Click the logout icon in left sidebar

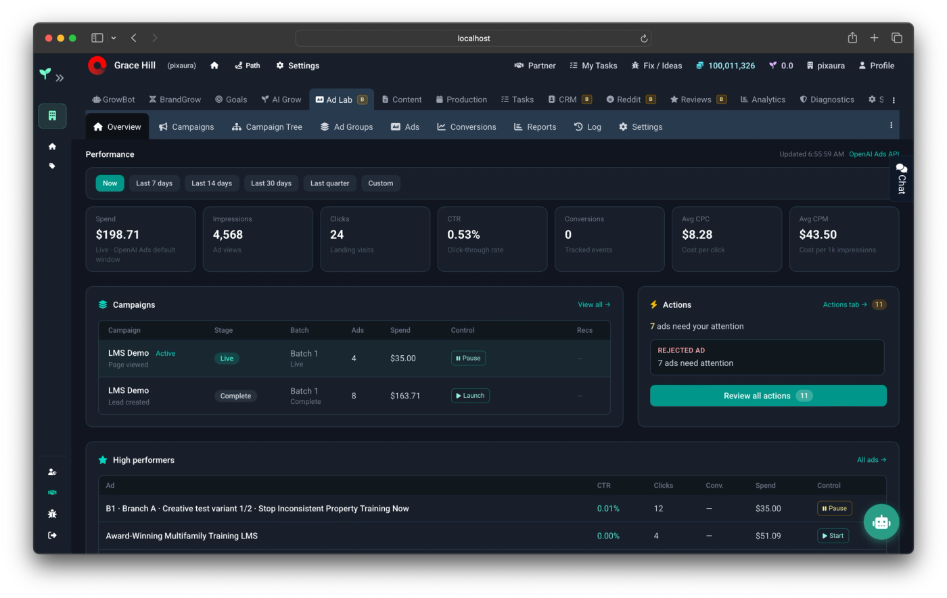(52, 535)
